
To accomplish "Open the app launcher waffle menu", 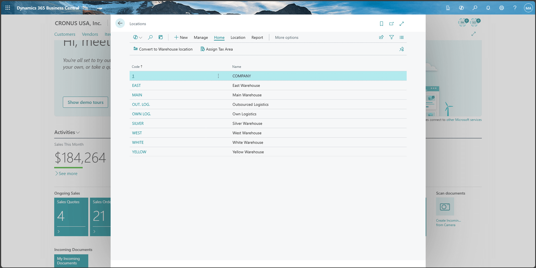I will (8, 8).
